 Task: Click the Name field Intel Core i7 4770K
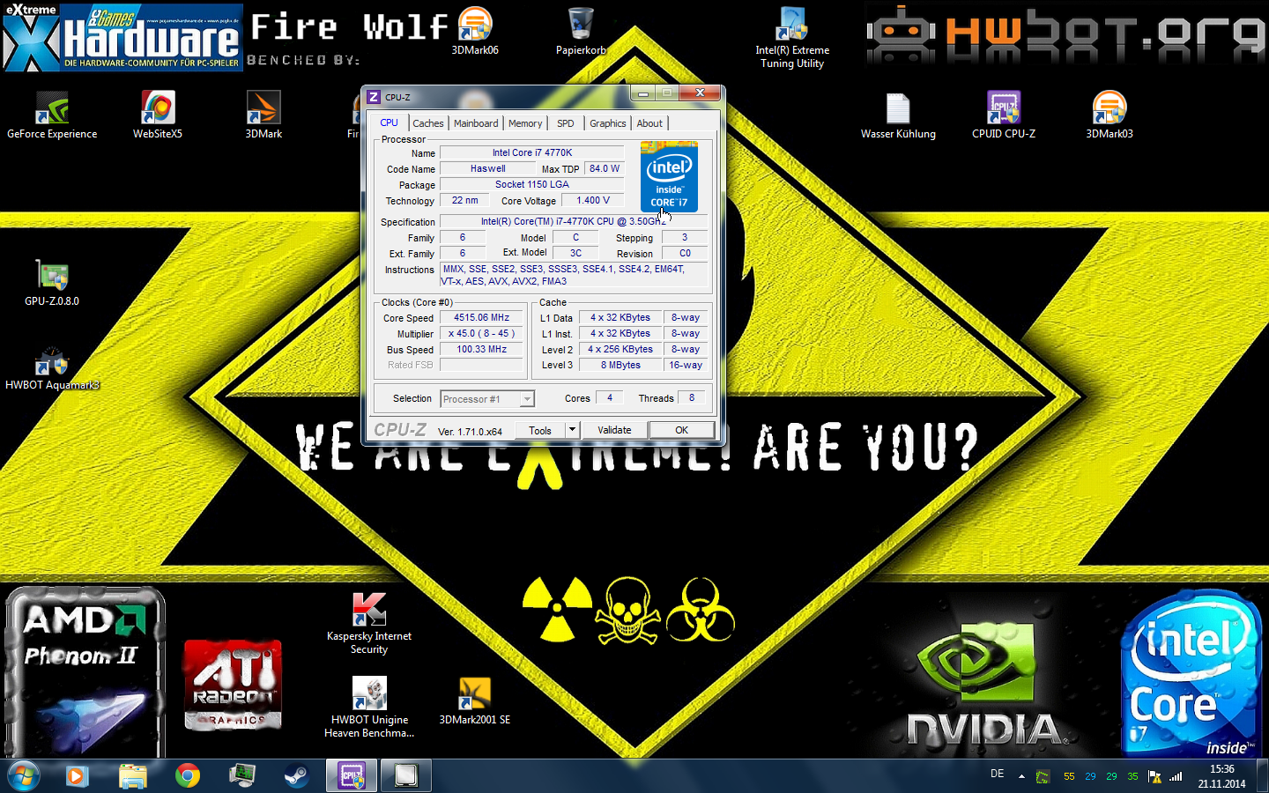[532, 152]
